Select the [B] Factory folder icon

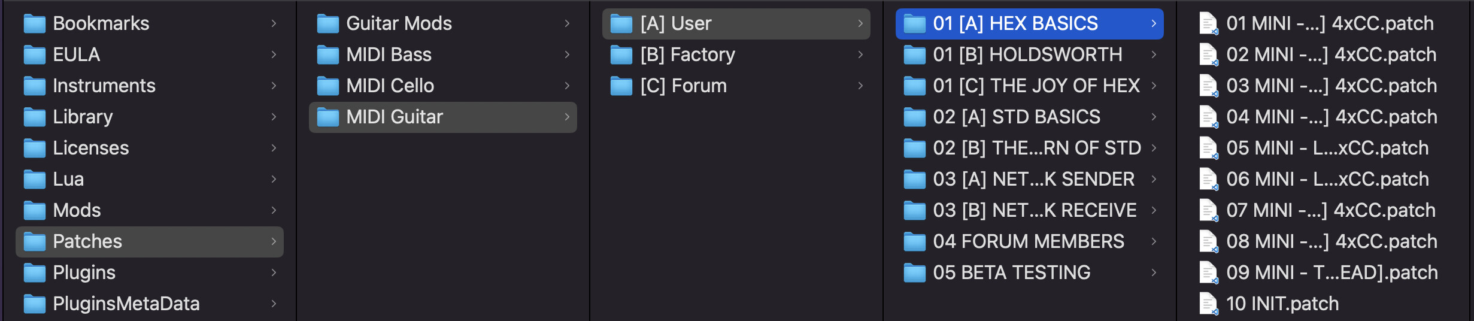pos(621,55)
